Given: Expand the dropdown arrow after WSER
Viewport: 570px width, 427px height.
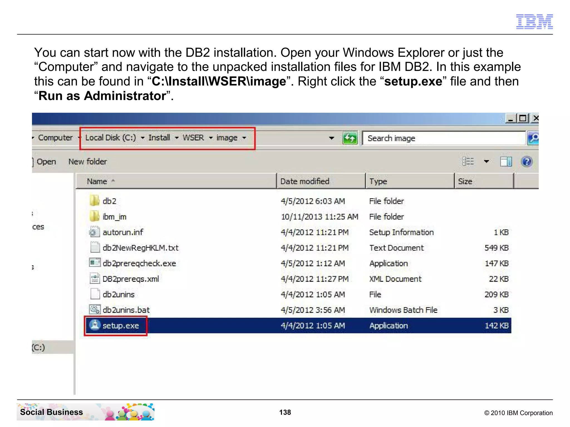Looking at the screenshot, I should (211, 138).
